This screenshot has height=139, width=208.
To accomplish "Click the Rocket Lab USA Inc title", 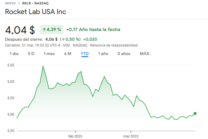I will coord(36,12).
